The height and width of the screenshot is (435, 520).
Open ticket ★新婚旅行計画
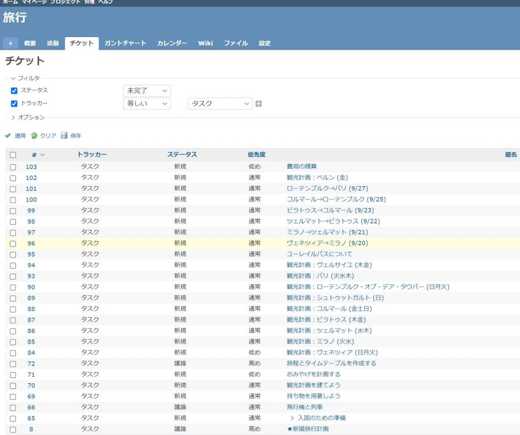pos(308,429)
